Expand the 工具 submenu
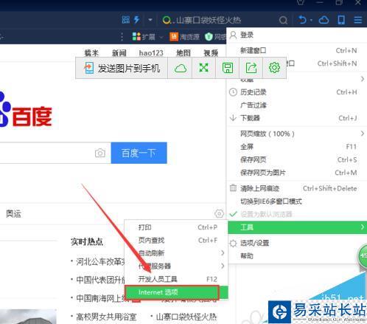 tap(298, 227)
